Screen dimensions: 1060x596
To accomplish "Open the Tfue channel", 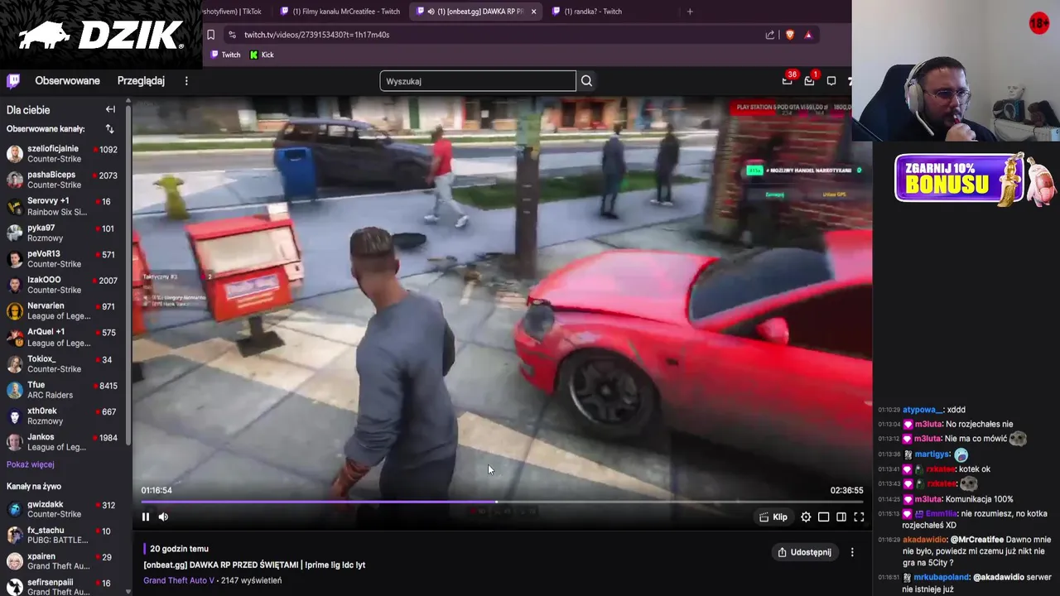I will 63,390.
